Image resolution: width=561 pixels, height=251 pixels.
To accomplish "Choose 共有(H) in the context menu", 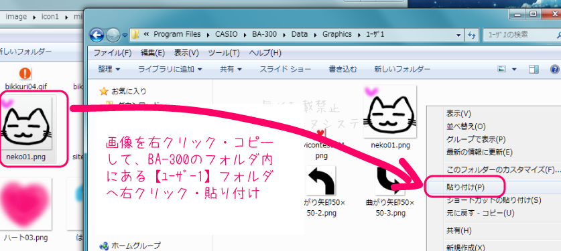I will click(459, 231).
